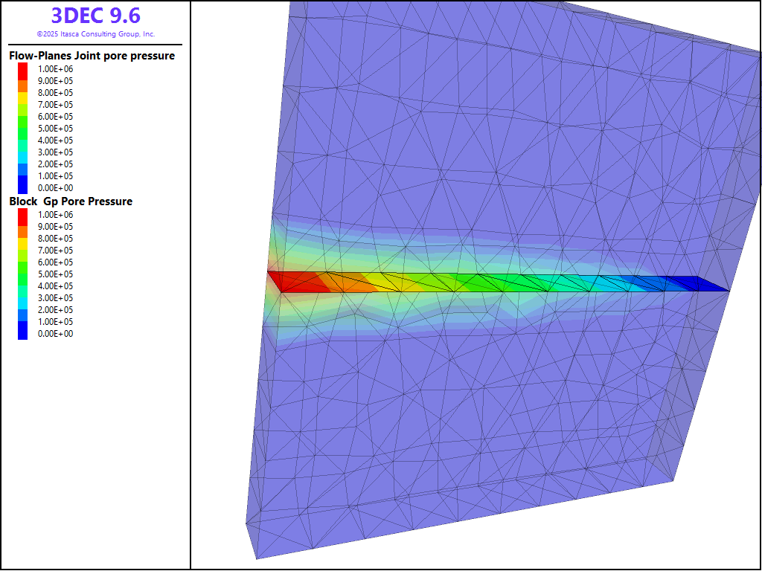The width and height of the screenshot is (762, 571).
Task: Open the Itasca Consulting Group copyright link
Action: coord(95,34)
